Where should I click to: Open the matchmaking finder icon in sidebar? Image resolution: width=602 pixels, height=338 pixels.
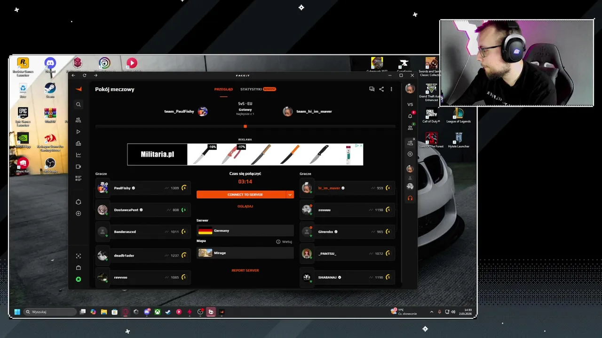79,120
